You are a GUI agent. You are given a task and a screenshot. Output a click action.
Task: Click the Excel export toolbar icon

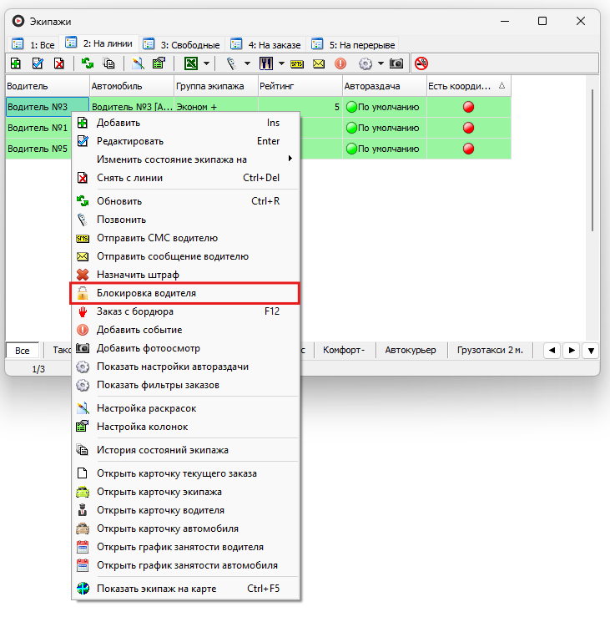tap(191, 63)
